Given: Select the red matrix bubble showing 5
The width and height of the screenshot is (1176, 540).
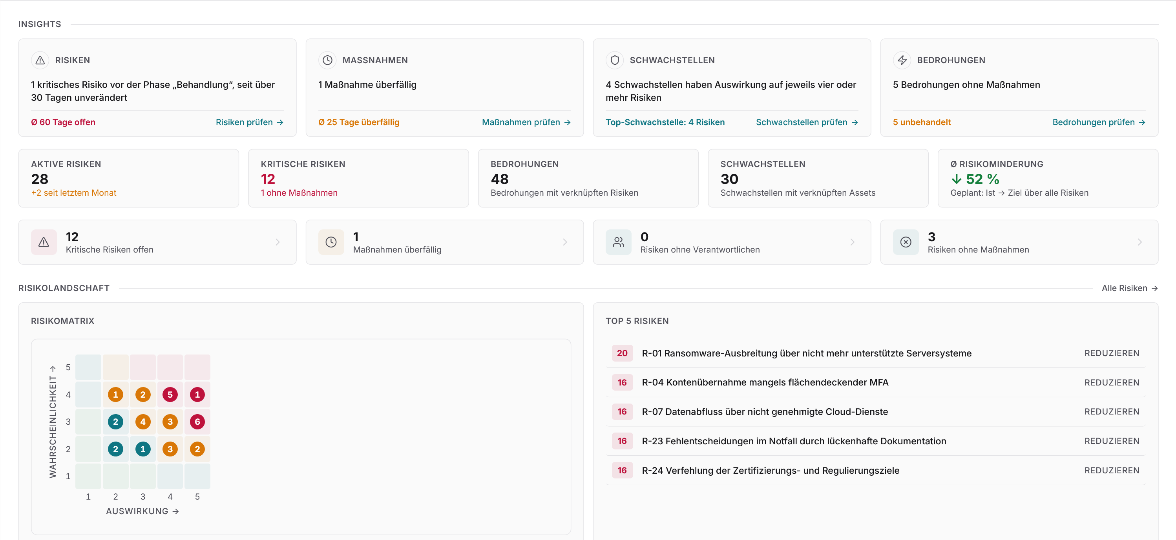Looking at the screenshot, I should coord(170,395).
